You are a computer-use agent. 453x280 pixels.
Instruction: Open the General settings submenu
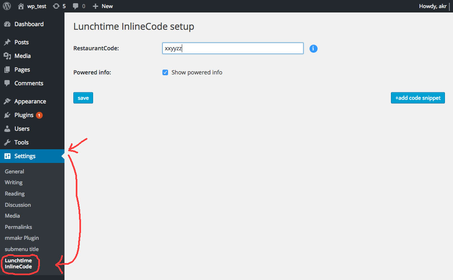(15, 171)
